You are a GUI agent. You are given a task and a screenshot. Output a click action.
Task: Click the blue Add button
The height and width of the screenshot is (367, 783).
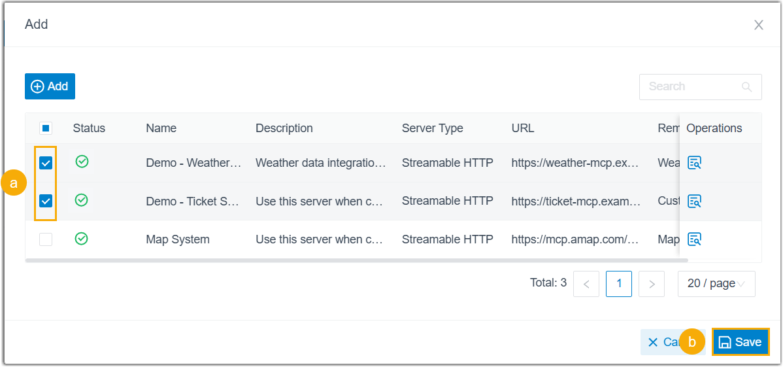pos(50,86)
